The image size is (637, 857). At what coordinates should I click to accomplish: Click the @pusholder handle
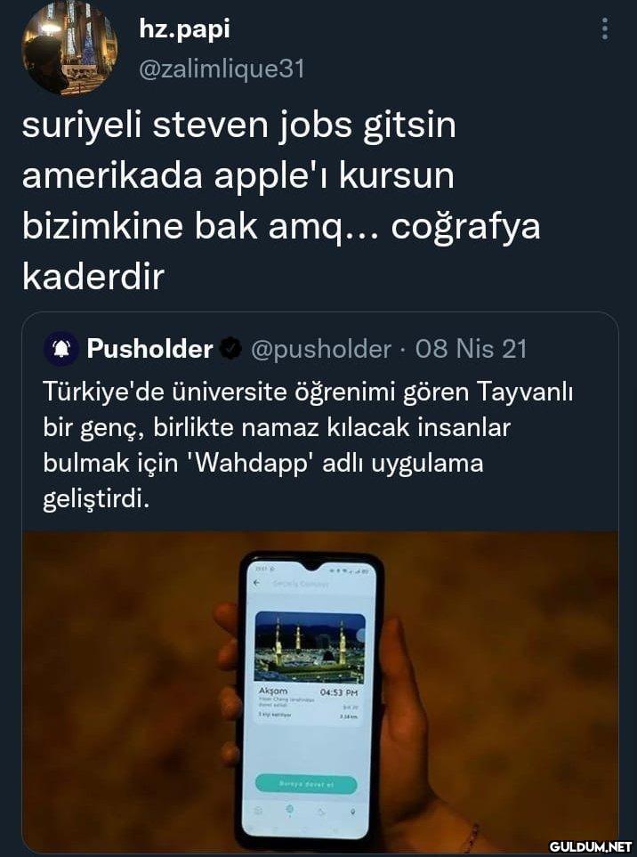pyautogui.click(x=320, y=349)
